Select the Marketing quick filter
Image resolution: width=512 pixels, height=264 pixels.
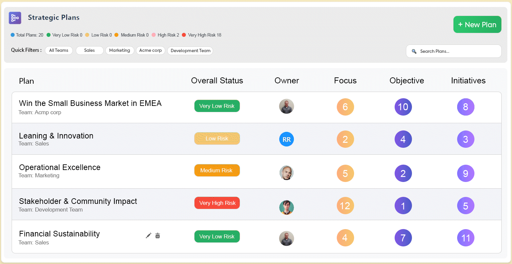tap(120, 50)
